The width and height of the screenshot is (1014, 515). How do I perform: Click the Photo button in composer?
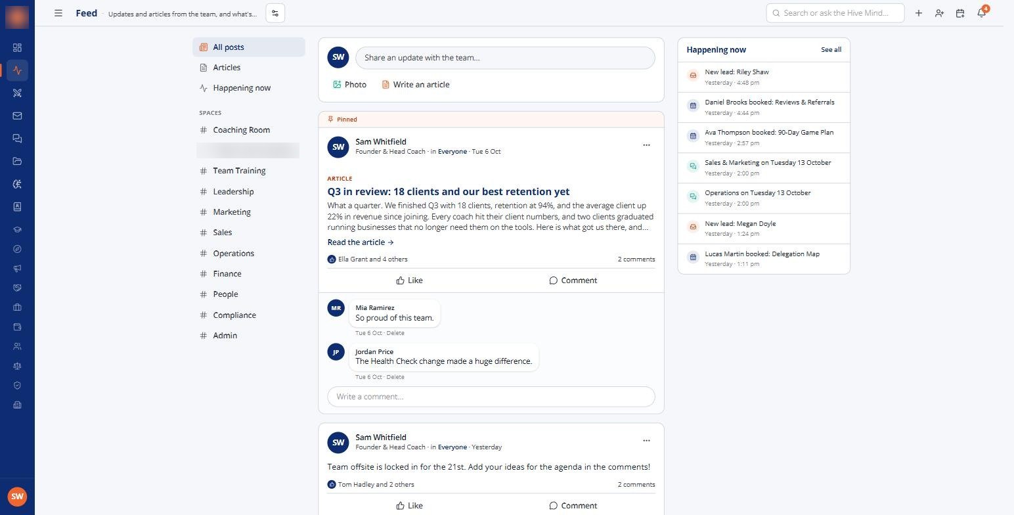tap(349, 85)
